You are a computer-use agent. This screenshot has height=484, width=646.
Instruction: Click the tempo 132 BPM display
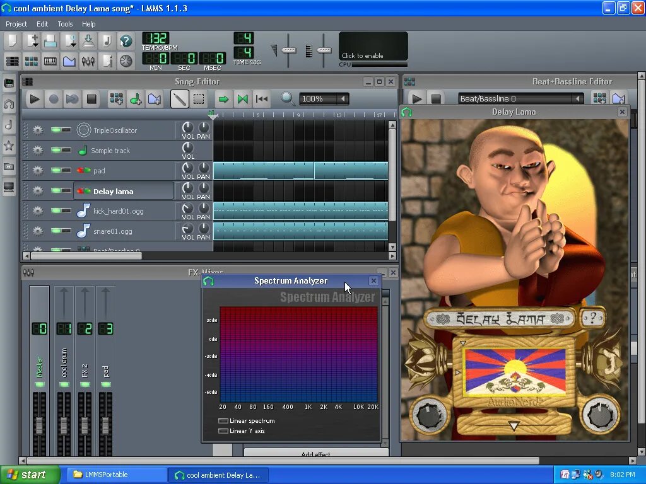[156, 38]
